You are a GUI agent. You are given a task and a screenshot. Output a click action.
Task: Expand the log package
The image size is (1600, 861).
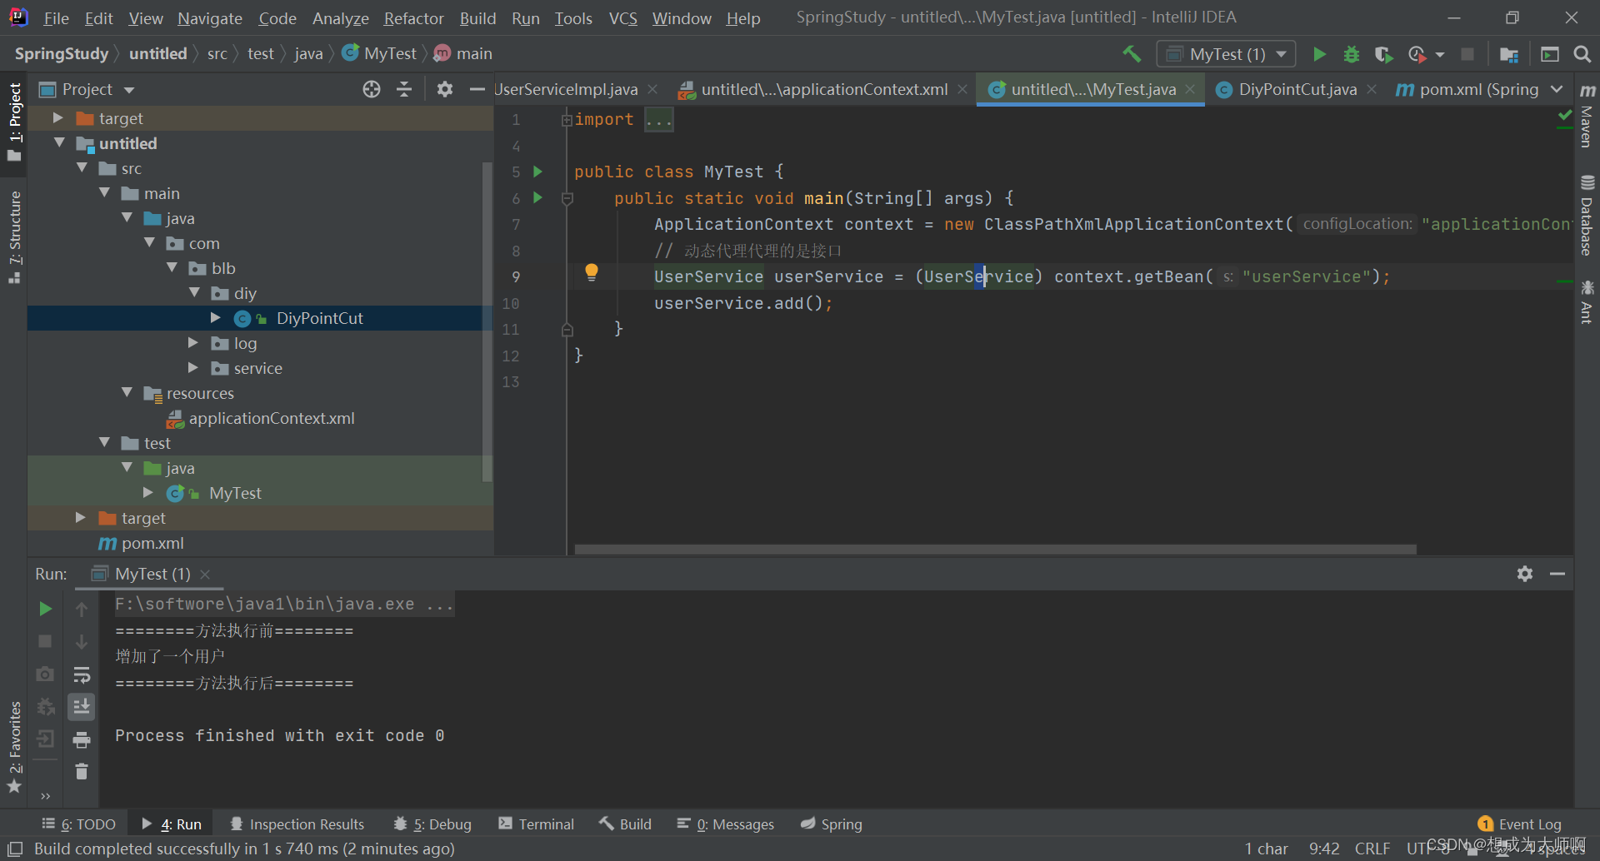[193, 343]
